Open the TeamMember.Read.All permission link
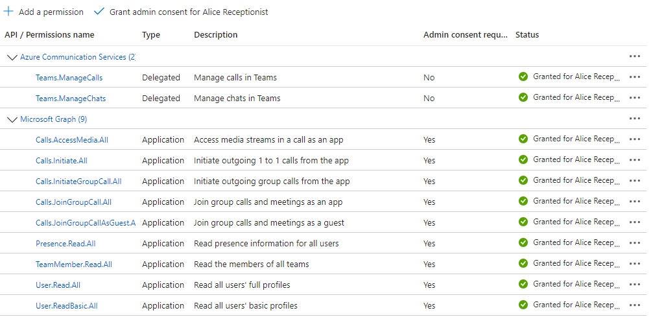Screen dimensions: 651x317 (x=74, y=264)
